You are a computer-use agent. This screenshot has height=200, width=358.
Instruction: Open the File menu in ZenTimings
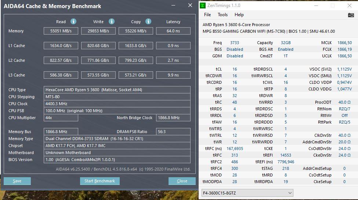pos(207,15)
